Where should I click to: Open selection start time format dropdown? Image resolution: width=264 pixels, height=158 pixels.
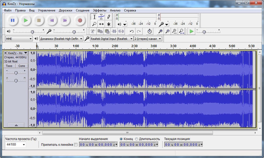pos(116,145)
